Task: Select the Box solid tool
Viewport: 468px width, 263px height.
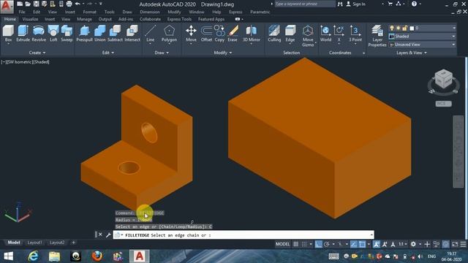Action: [x=8, y=34]
